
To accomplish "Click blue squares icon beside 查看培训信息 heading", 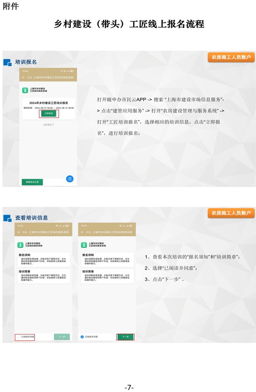I will pos(7,218).
